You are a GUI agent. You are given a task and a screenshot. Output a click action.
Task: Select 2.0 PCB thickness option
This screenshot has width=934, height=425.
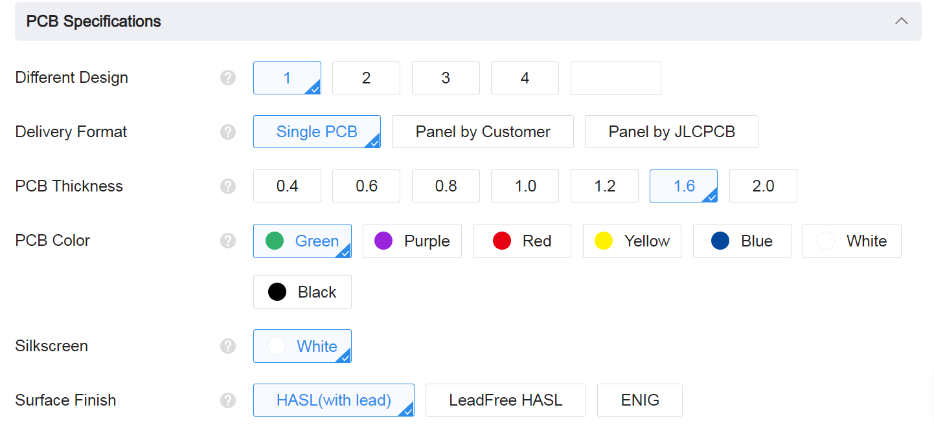(x=763, y=186)
